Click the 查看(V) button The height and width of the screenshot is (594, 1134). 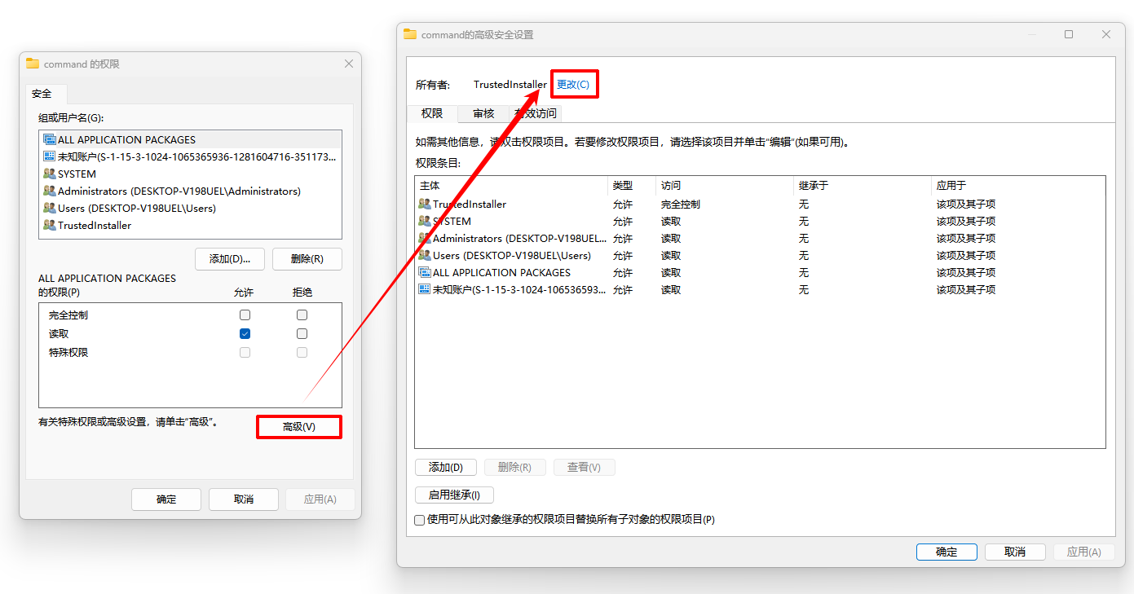point(584,468)
